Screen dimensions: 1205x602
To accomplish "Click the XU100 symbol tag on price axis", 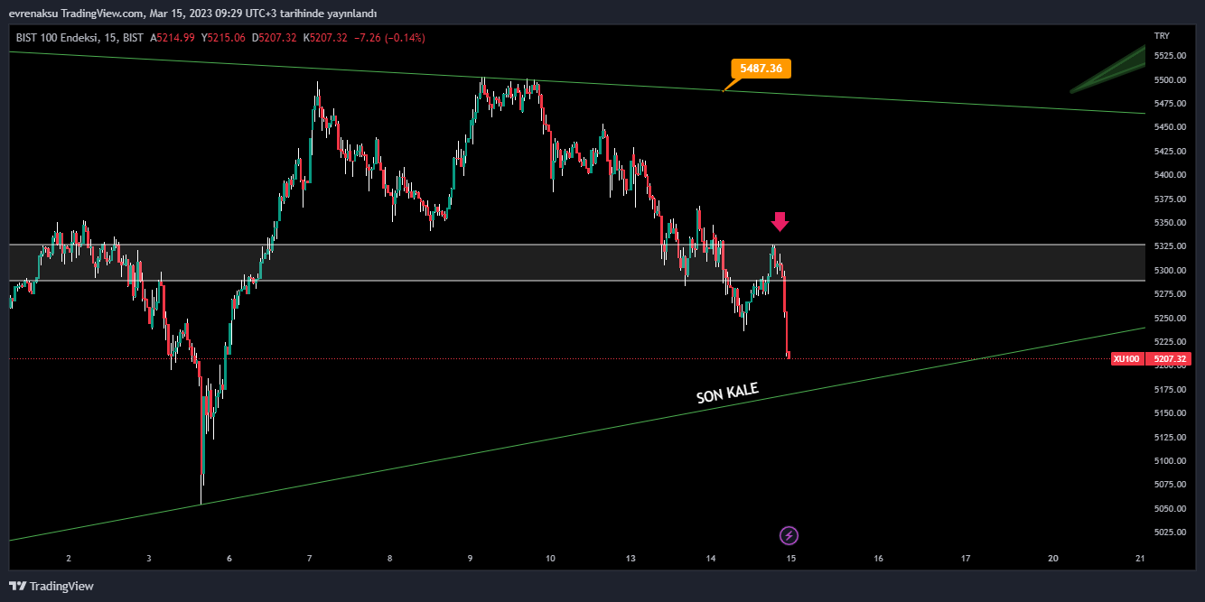I will click(x=1126, y=359).
